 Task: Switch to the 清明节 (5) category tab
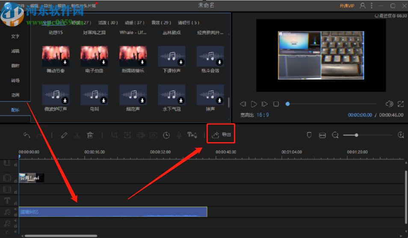click(x=189, y=23)
